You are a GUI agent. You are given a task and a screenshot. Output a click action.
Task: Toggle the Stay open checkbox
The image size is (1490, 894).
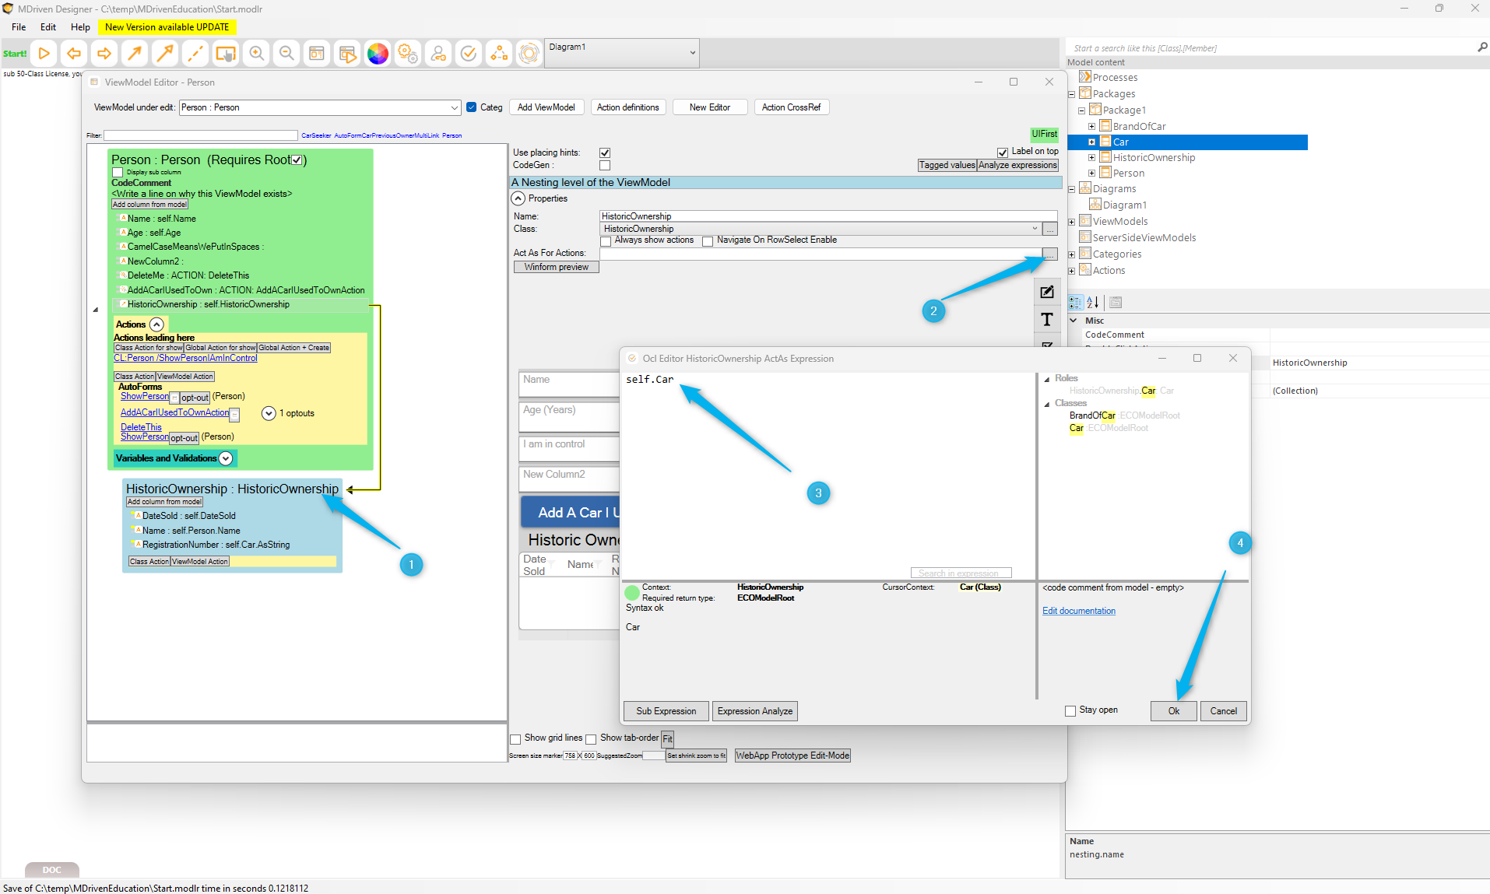pyautogui.click(x=1070, y=711)
